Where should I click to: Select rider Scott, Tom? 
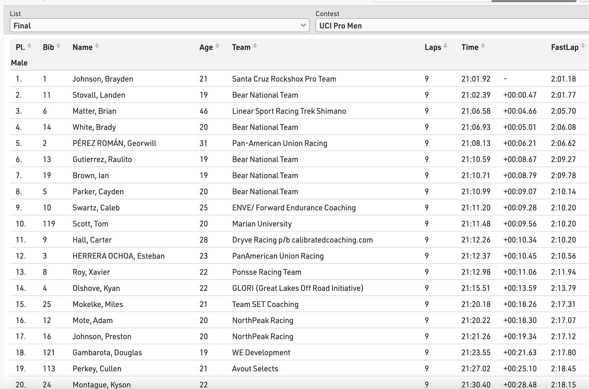pyautogui.click(x=90, y=224)
